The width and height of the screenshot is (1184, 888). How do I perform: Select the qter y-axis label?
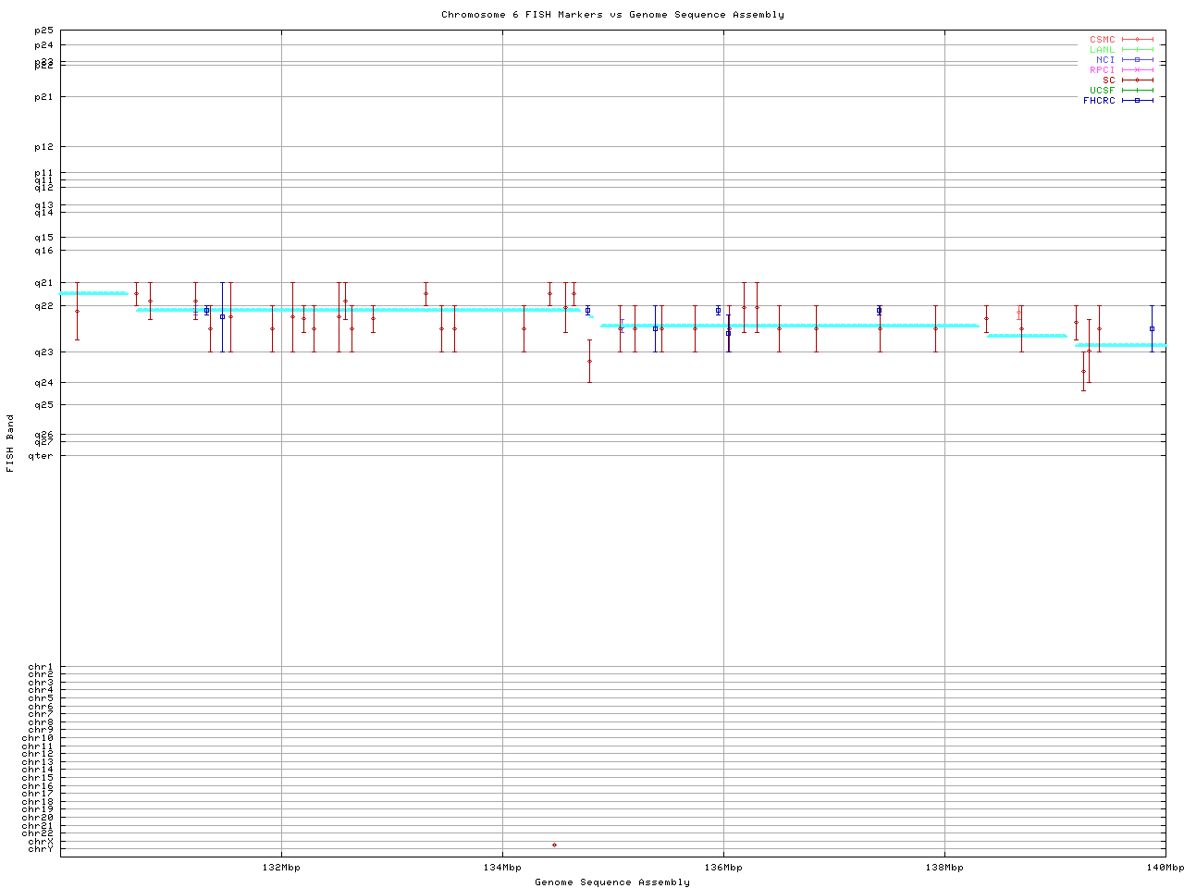41,455
